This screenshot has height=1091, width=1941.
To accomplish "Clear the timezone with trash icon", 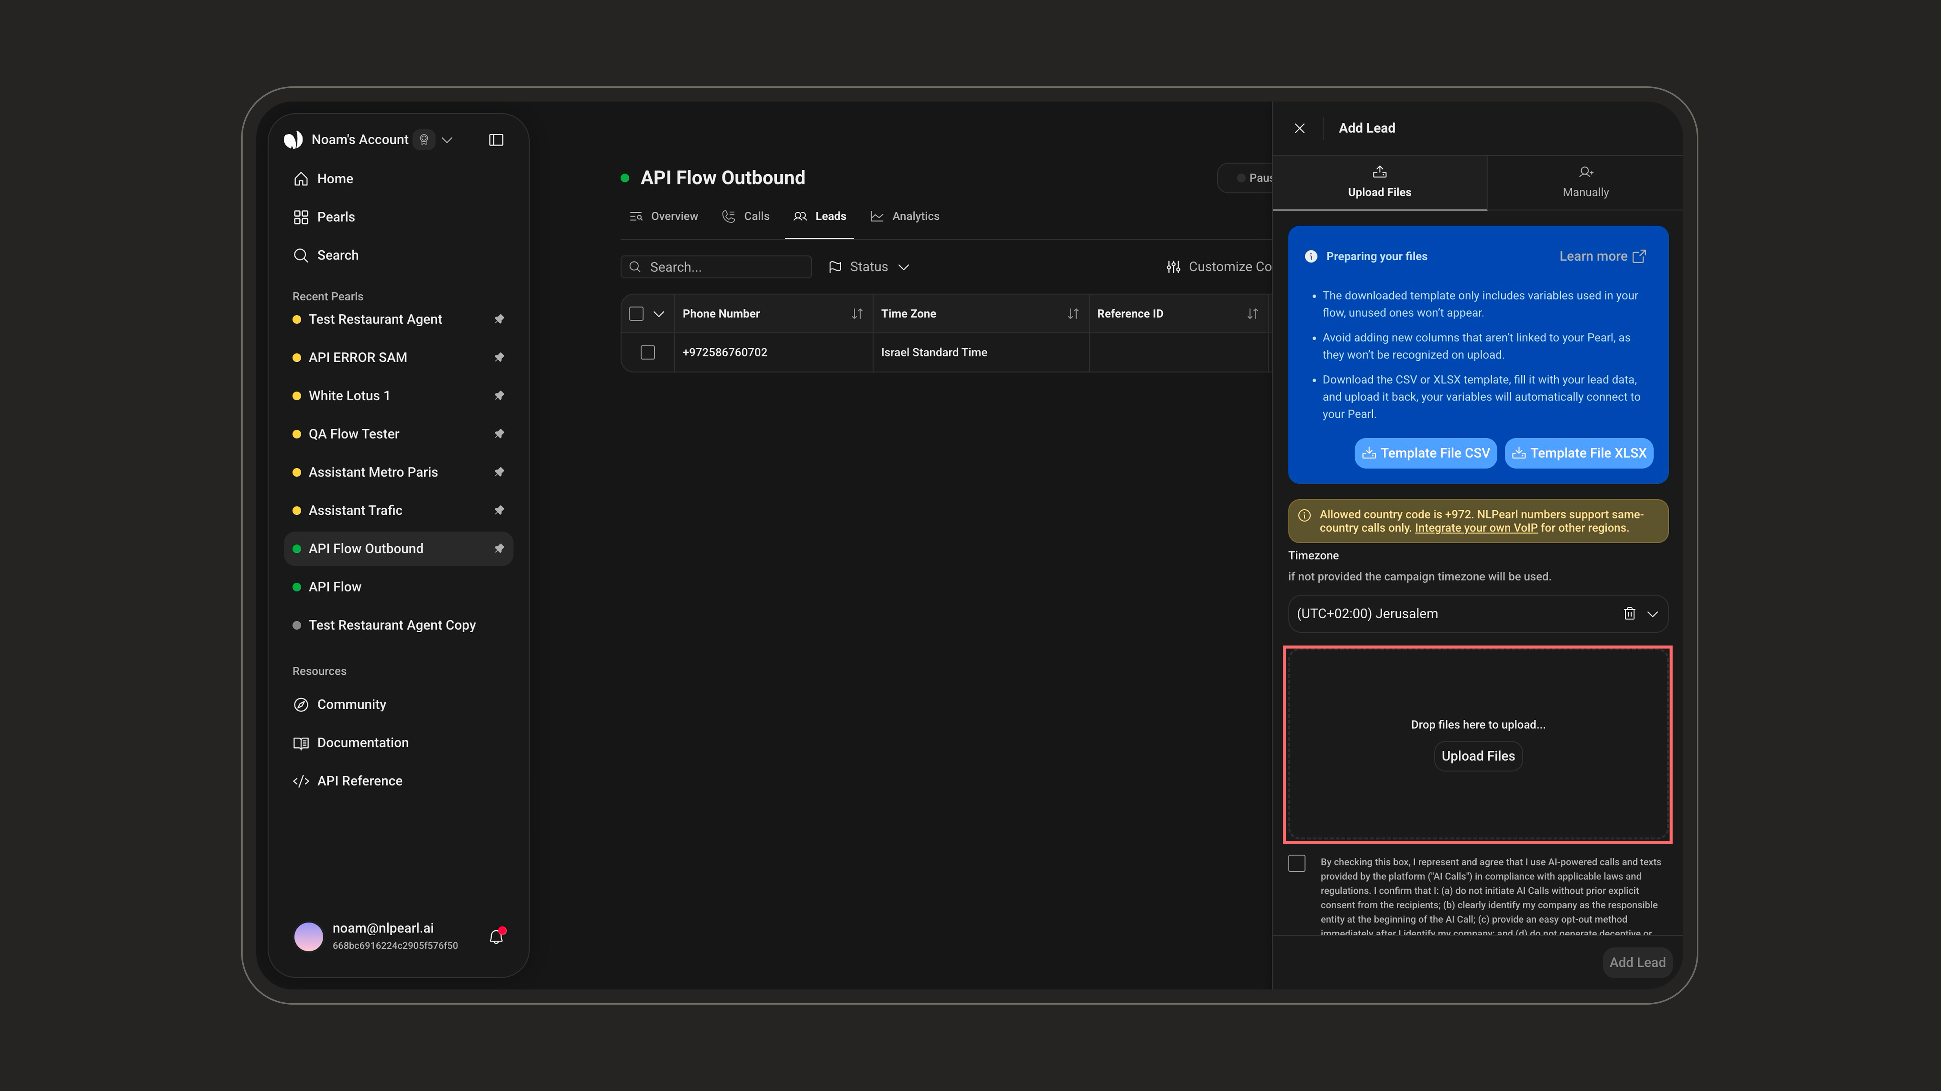I will (x=1629, y=614).
